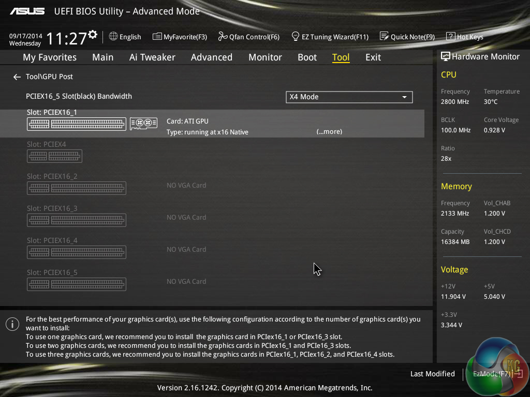Click the Tool\GPU Post breadcrumb
The image size is (530, 397).
(49, 77)
